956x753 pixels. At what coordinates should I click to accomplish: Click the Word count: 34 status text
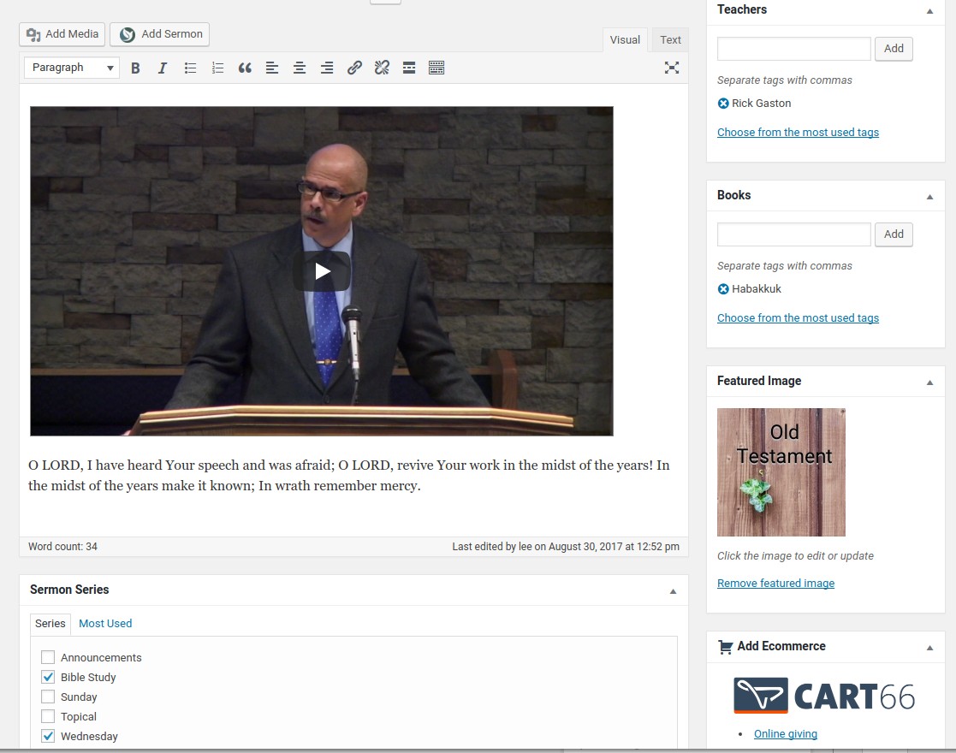(x=62, y=546)
